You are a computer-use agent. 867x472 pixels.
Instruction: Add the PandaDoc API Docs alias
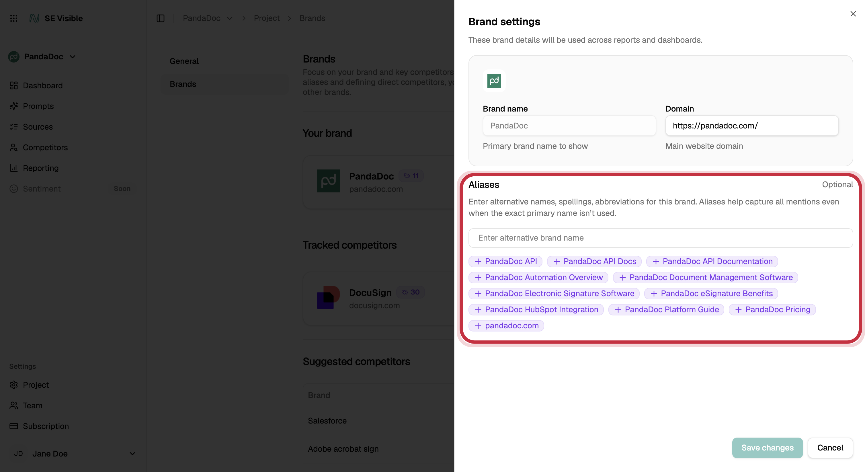point(594,261)
